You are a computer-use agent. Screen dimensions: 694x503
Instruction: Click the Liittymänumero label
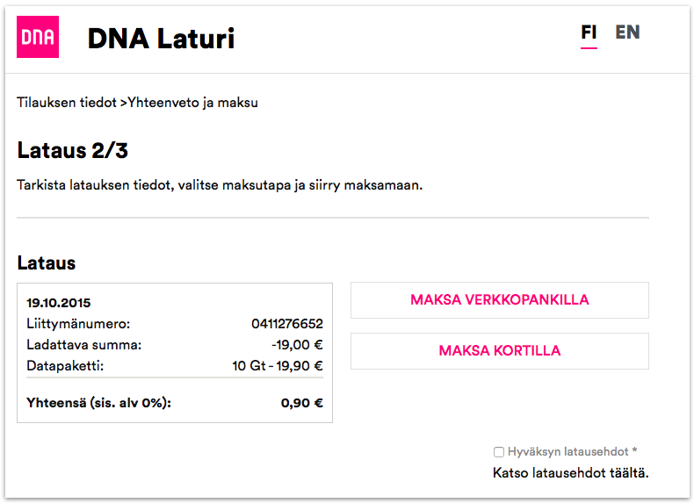(x=78, y=324)
